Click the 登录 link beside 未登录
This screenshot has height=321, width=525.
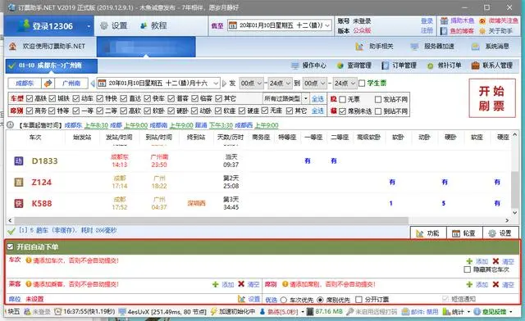427,21
